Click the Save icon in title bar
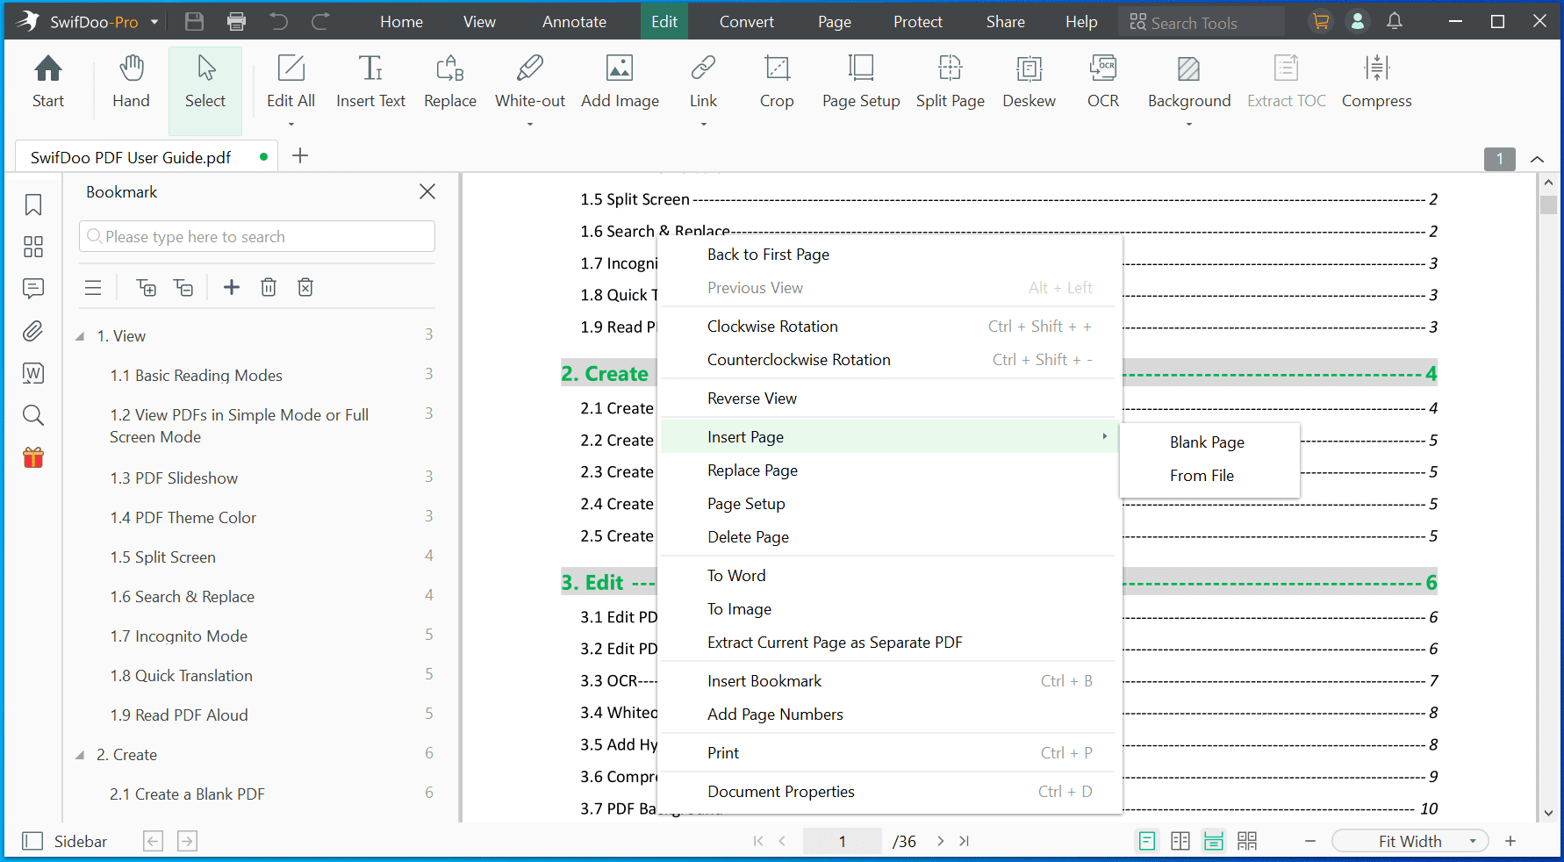1564x862 pixels. [x=195, y=22]
